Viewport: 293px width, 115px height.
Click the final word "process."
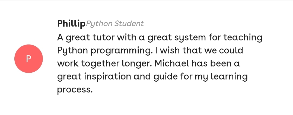[75, 90]
